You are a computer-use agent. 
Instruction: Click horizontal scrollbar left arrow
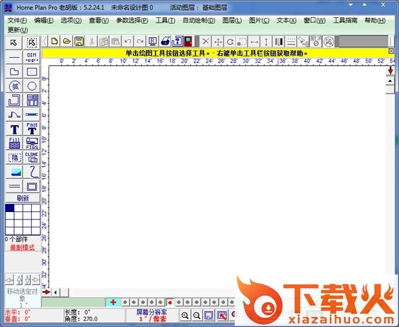pyautogui.click(x=55, y=292)
